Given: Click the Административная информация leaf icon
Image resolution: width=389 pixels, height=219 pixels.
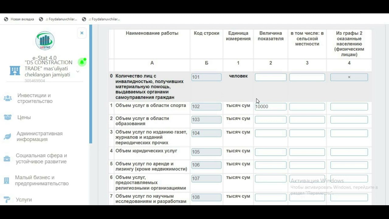Looking at the screenshot, I should point(7,137).
